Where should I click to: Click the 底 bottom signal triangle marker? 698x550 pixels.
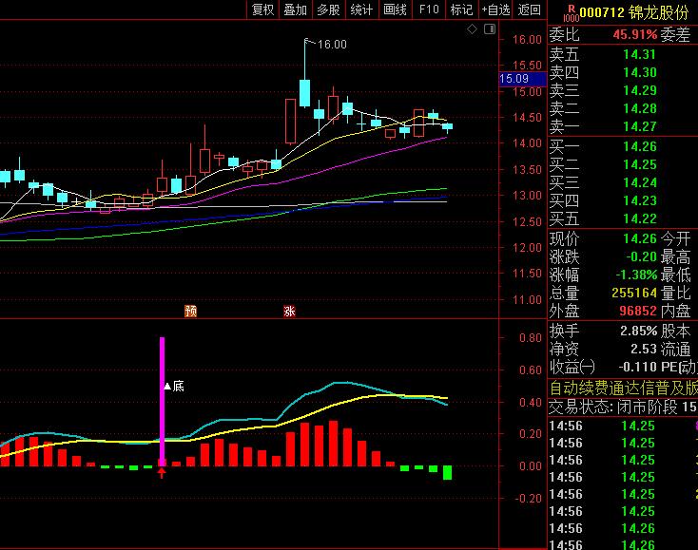pos(168,386)
